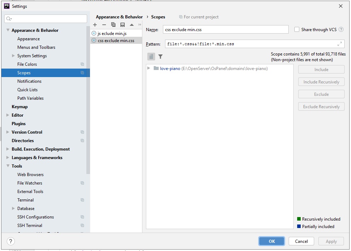
Task: Click project-level icon next to File Colors
Action: pos(83,64)
